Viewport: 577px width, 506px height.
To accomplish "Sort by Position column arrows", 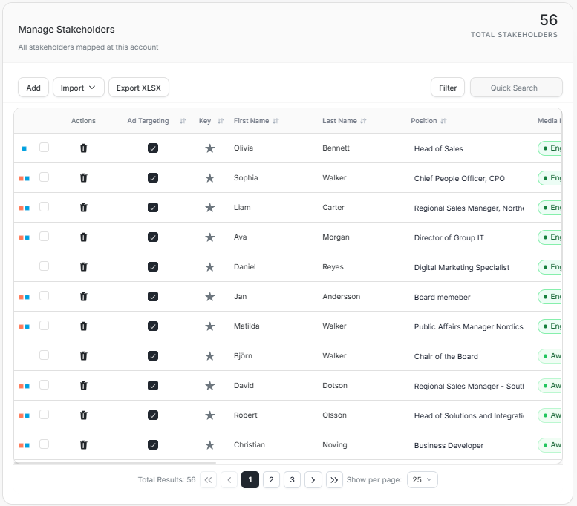I will pos(443,121).
